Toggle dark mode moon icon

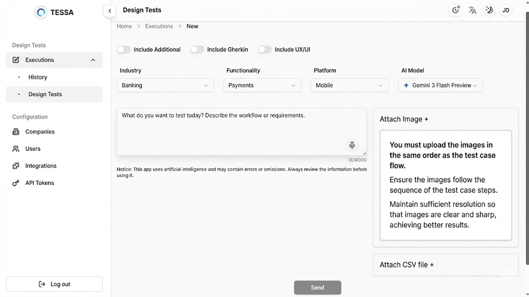[x=489, y=10]
